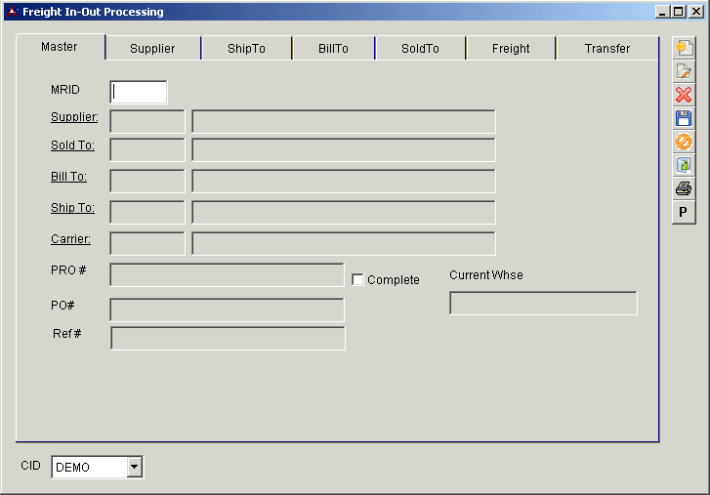The image size is (710, 495).
Task: Click the underlined Supplier label link
Action: tap(74, 117)
